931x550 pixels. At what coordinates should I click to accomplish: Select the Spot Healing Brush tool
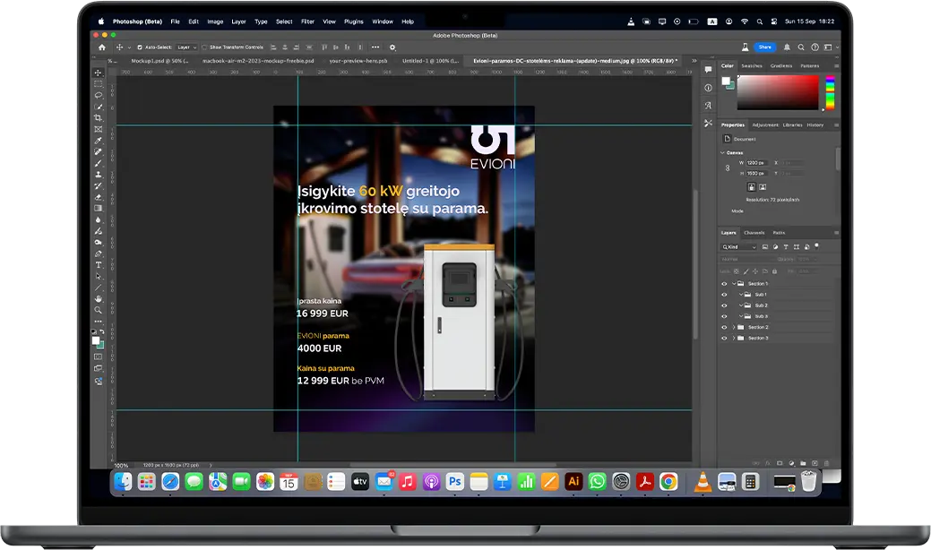coord(99,152)
